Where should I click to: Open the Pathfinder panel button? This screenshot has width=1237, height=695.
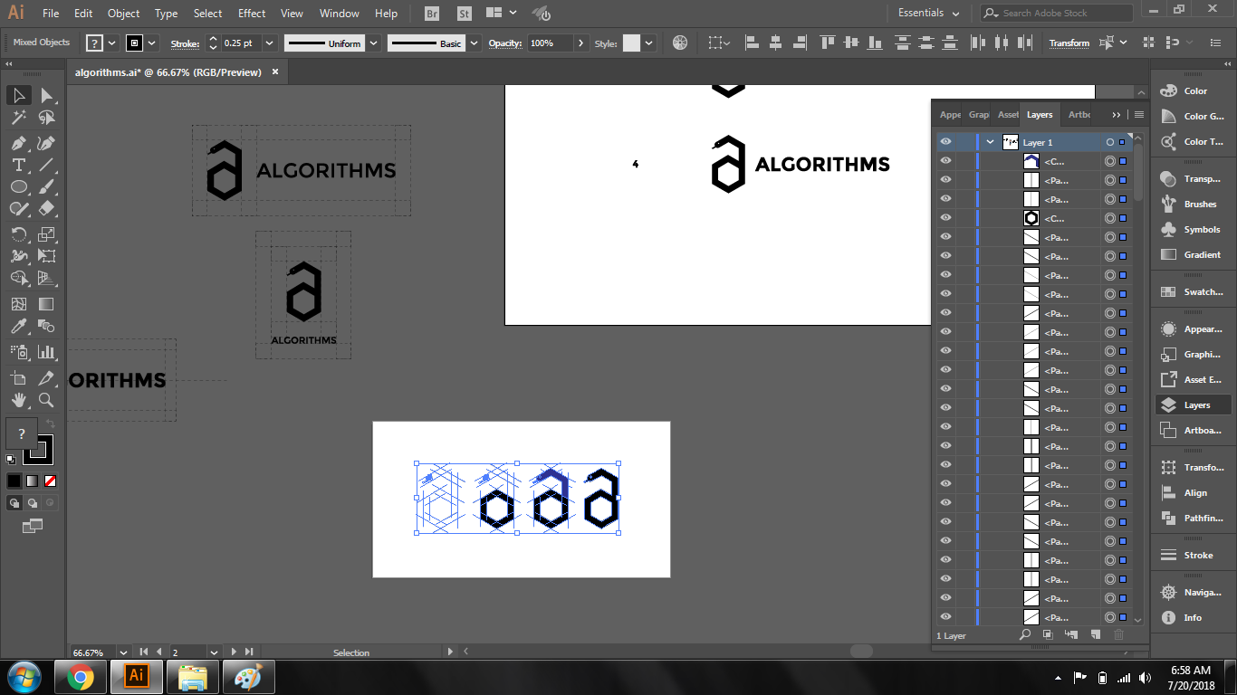coord(1194,519)
